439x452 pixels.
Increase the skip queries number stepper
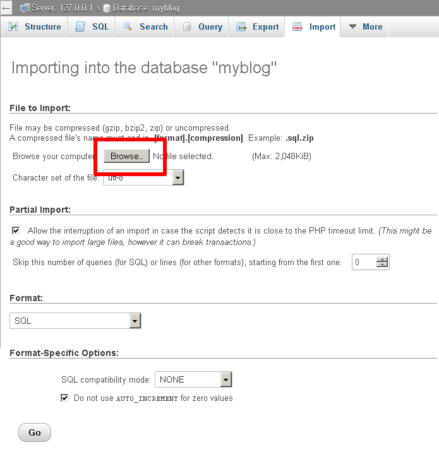(x=382, y=259)
